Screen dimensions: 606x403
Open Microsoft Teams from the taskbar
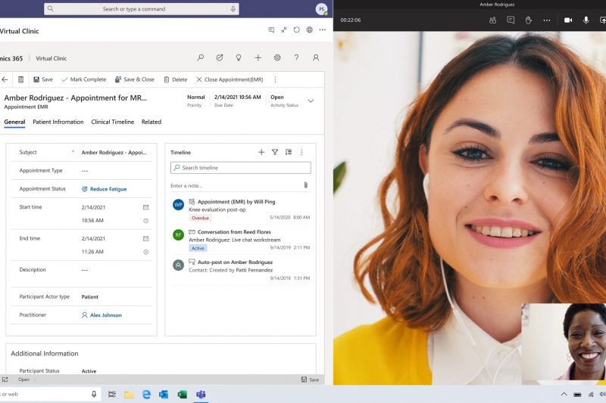point(201,394)
